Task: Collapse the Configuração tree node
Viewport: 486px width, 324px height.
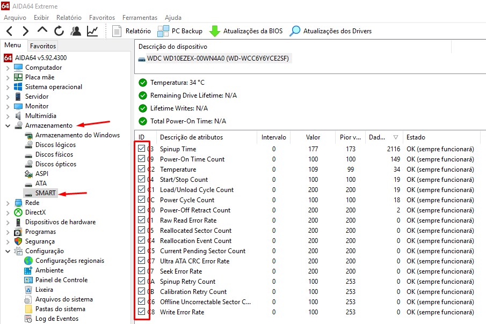Action: coord(8,251)
